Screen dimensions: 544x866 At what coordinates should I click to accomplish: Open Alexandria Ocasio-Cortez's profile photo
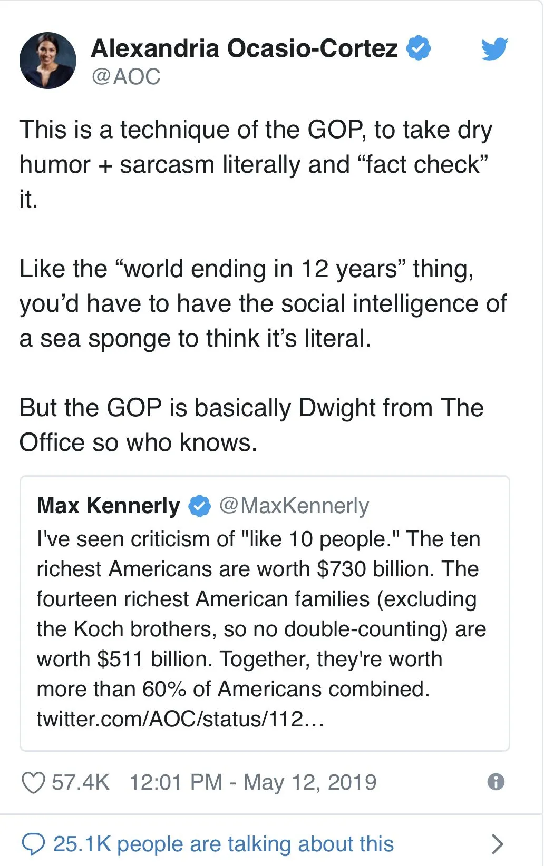pos(48,61)
